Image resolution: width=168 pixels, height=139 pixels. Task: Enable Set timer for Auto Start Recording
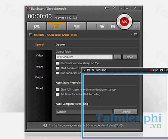point(57,94)
